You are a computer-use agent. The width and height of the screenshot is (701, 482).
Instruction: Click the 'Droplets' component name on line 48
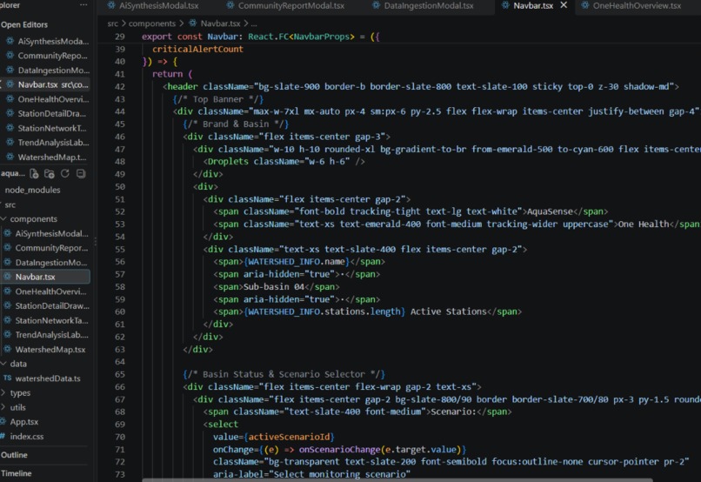pyautogui.click(x=228, y=162)
